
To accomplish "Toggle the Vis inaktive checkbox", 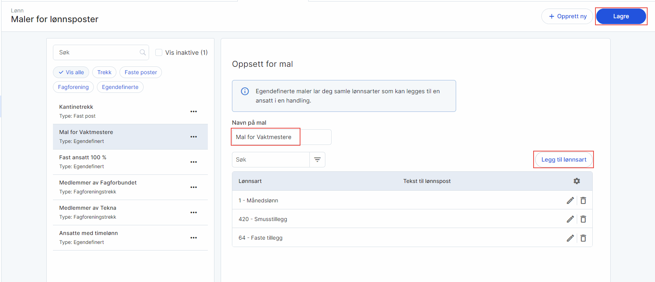I will click(x=159, y=52).
